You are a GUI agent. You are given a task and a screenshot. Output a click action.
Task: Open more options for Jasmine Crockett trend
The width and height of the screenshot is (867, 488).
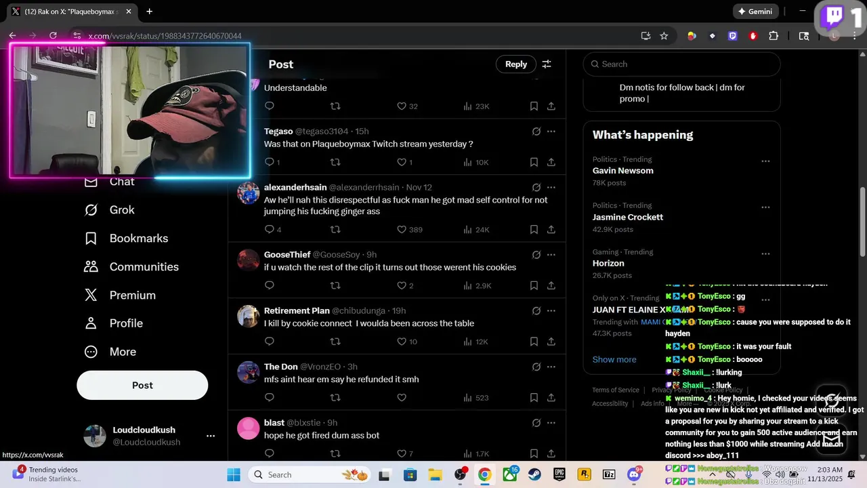[x=765, y=207]
